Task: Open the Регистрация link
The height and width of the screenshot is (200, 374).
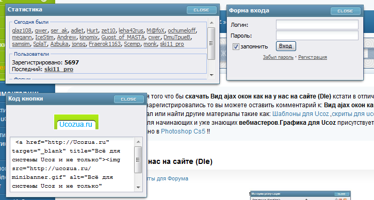Action: 313,57
